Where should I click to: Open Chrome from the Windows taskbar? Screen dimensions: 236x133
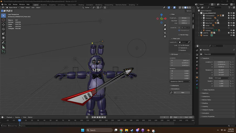coord(121,130)
